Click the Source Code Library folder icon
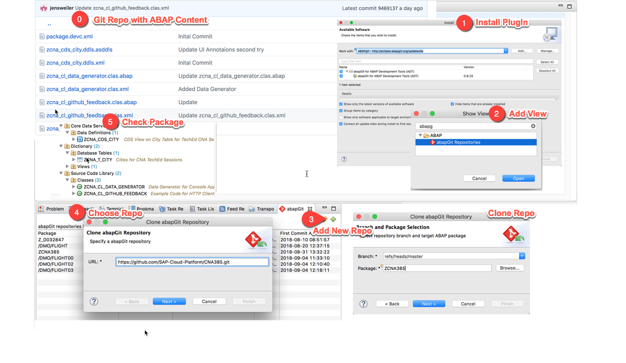 click(67, 173)
